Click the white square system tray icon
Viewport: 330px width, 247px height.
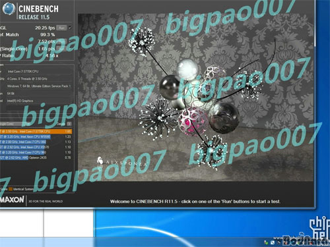coord(273,242)
